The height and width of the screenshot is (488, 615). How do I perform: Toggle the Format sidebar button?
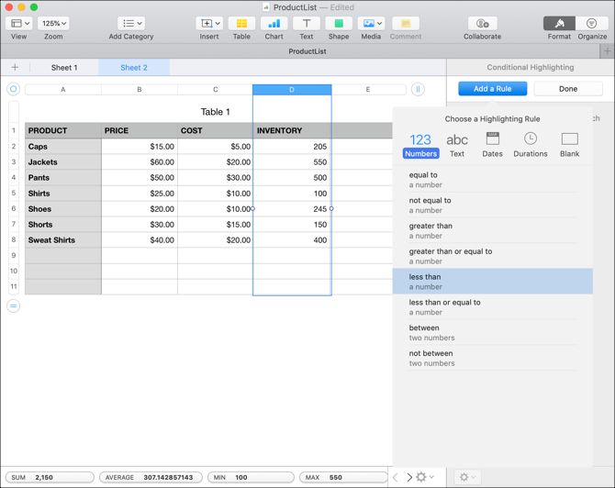pyautogui.click(x=559, y=24)
